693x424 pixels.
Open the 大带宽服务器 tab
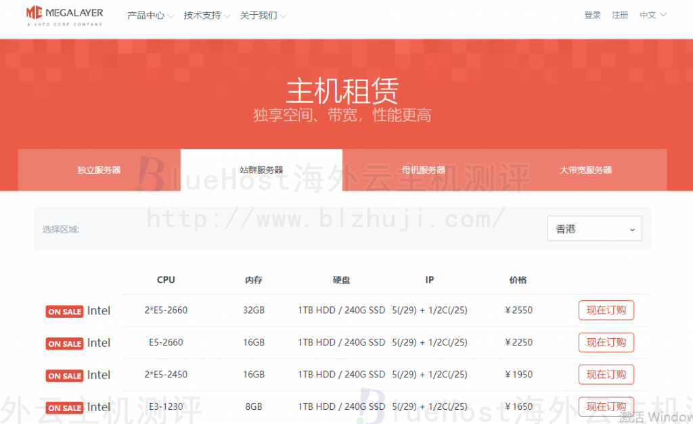(585, 170)
